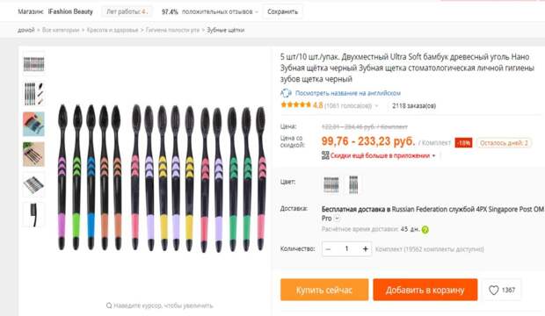Decrease quantity with the minus button
Image resolution: width=545 pixels, height=316 pixels.
coord(328,248)
